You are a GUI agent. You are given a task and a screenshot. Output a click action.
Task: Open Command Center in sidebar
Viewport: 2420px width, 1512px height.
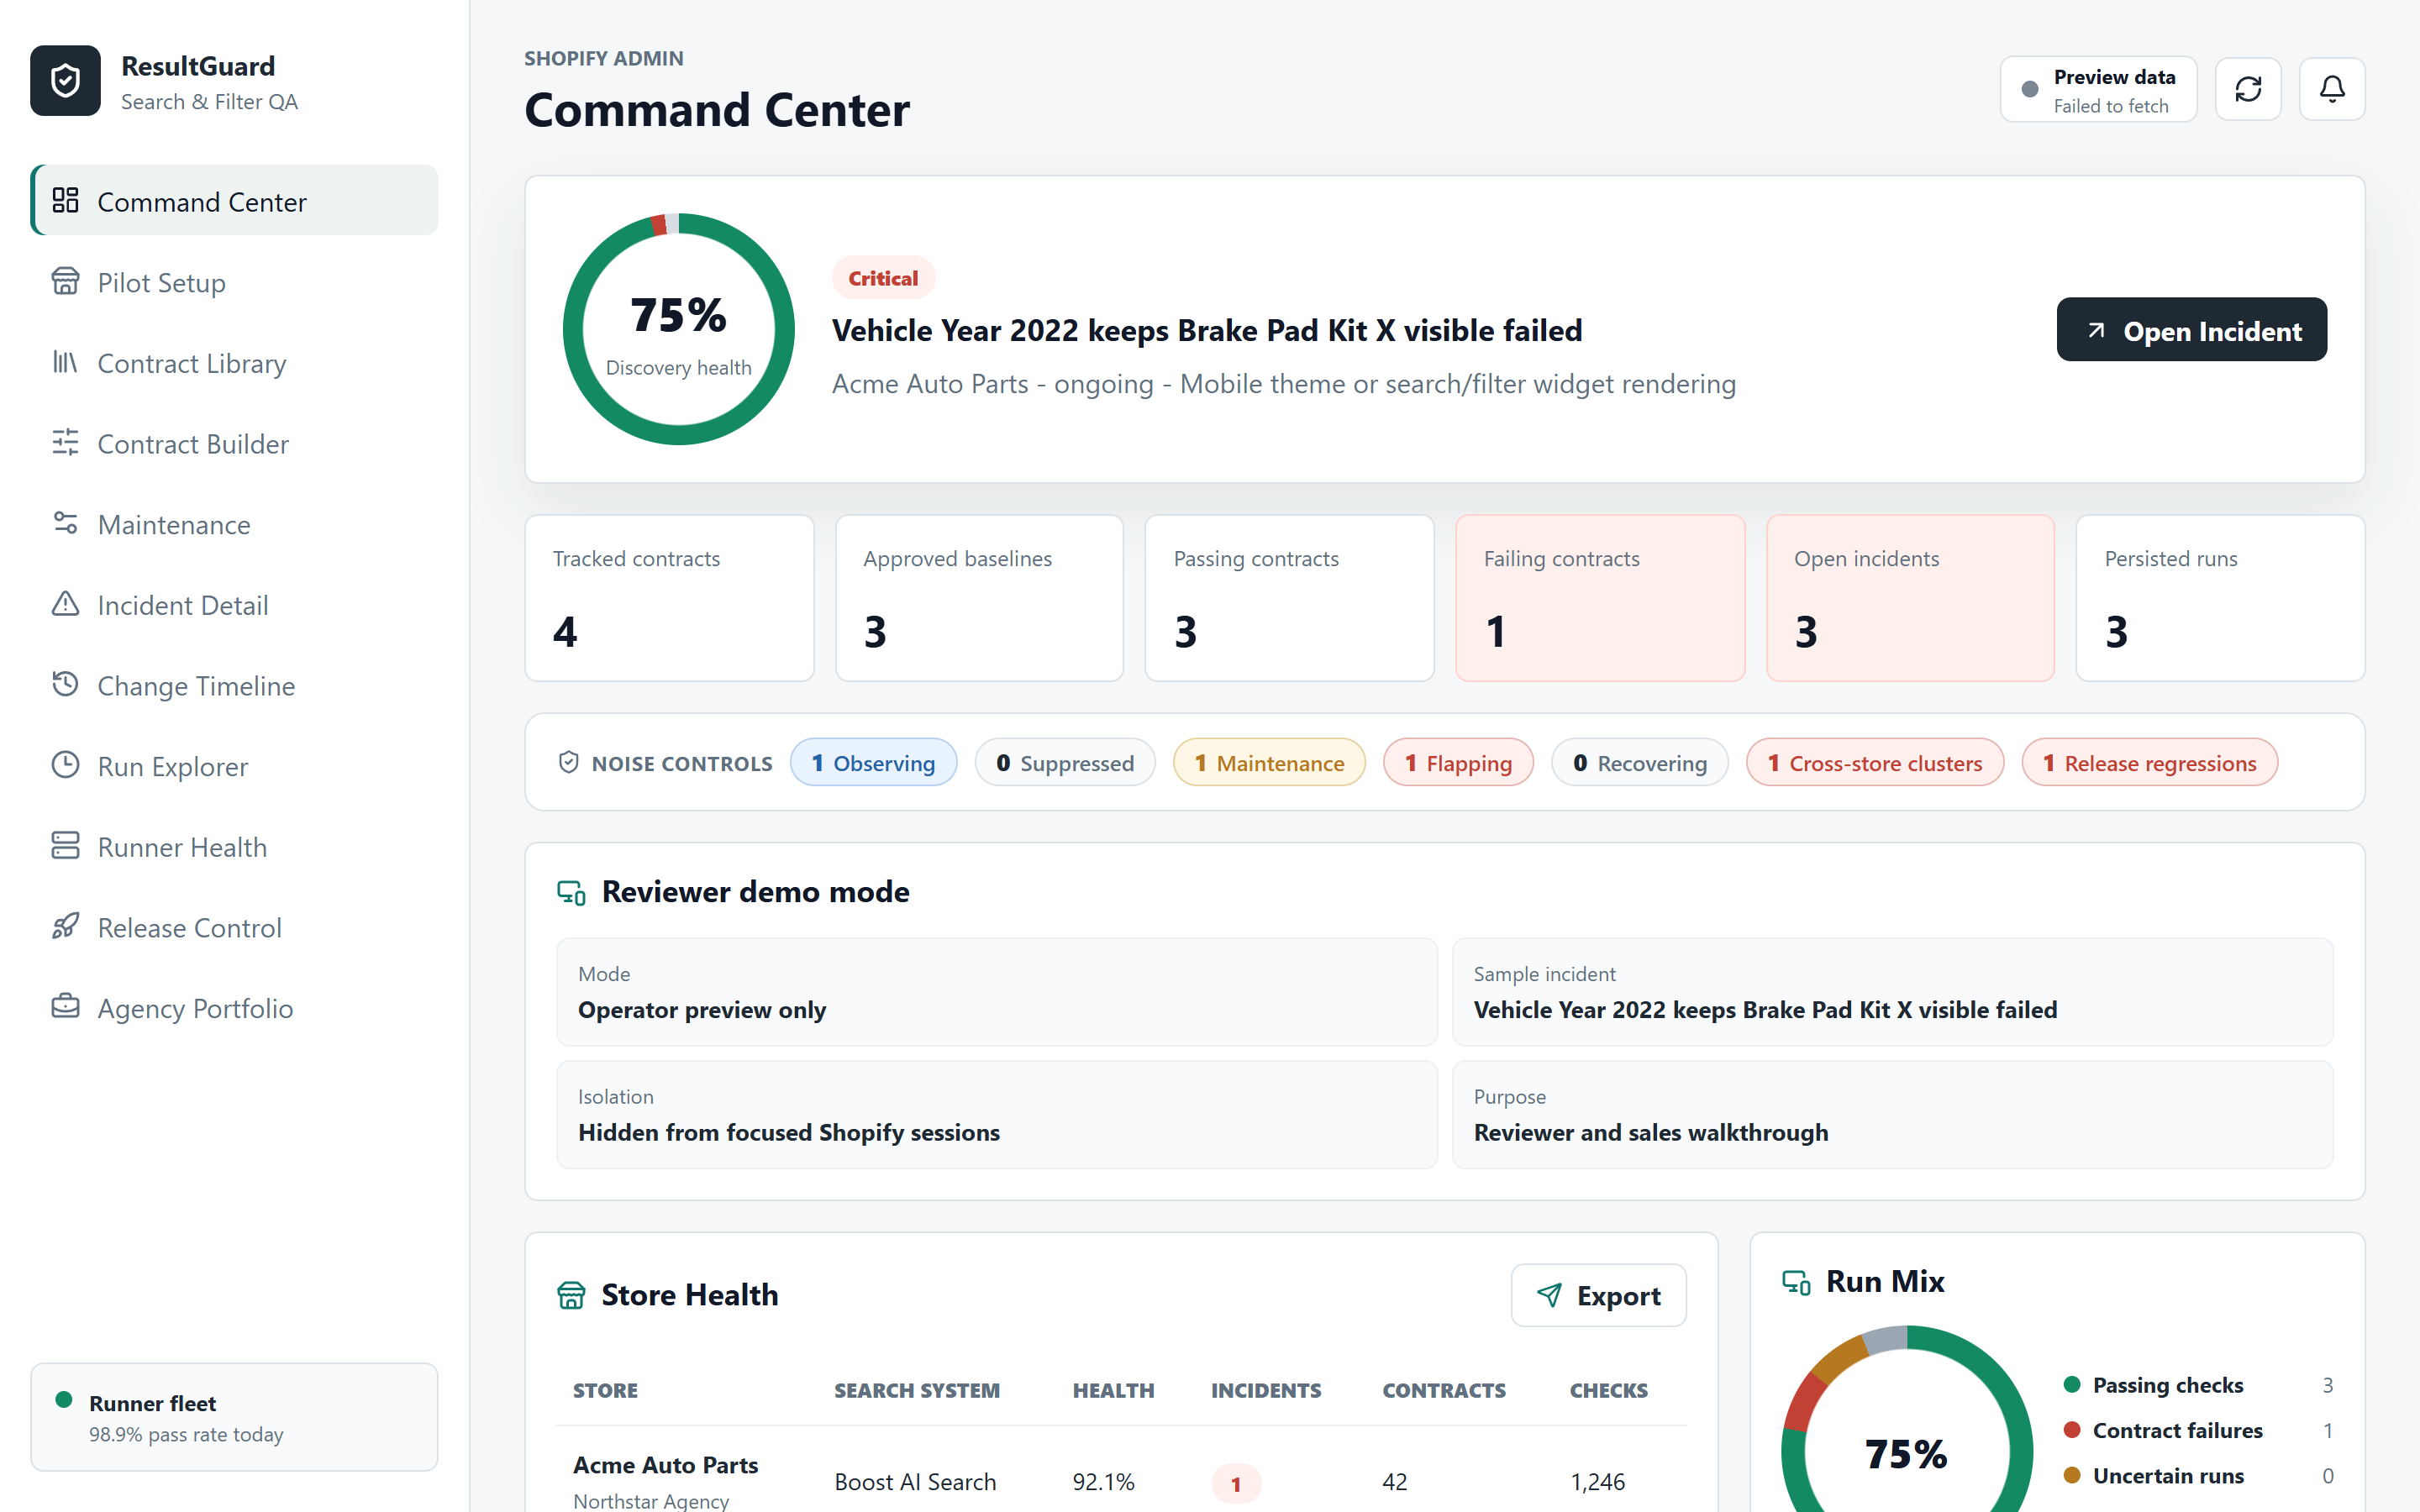point(235,201)
